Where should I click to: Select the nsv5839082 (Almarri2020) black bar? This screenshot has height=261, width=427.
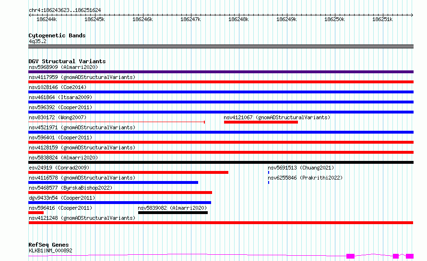point(173,213)
